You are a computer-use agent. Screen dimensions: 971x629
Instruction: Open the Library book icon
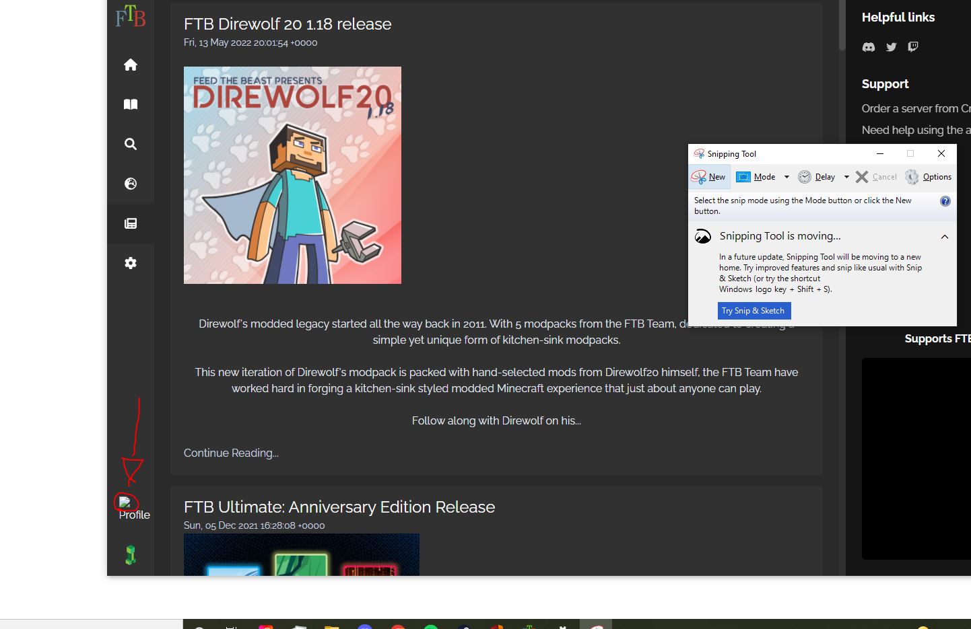tap(131, 104)
